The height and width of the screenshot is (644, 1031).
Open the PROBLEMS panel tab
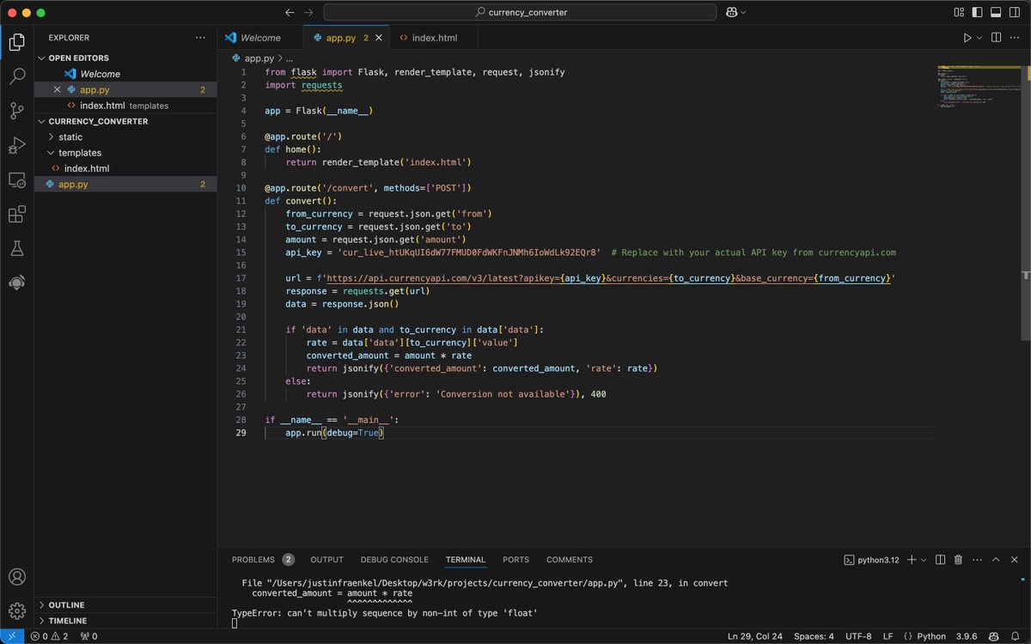(x=263, y=560)
